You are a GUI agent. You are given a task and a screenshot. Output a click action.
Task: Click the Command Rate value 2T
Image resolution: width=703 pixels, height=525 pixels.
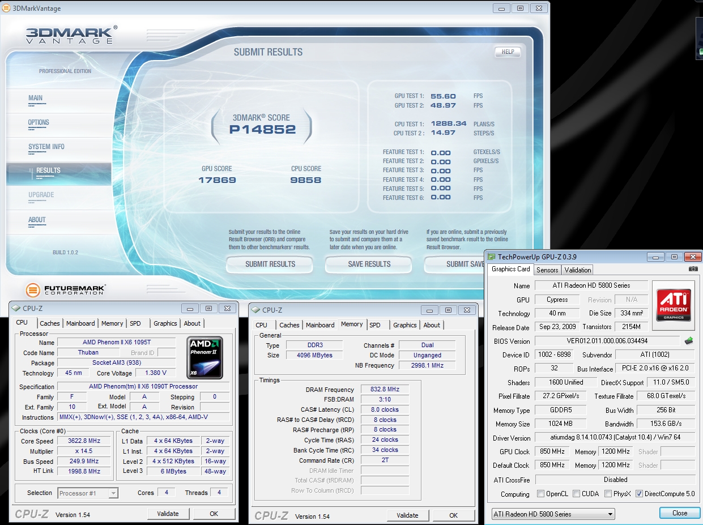point(385,460)
